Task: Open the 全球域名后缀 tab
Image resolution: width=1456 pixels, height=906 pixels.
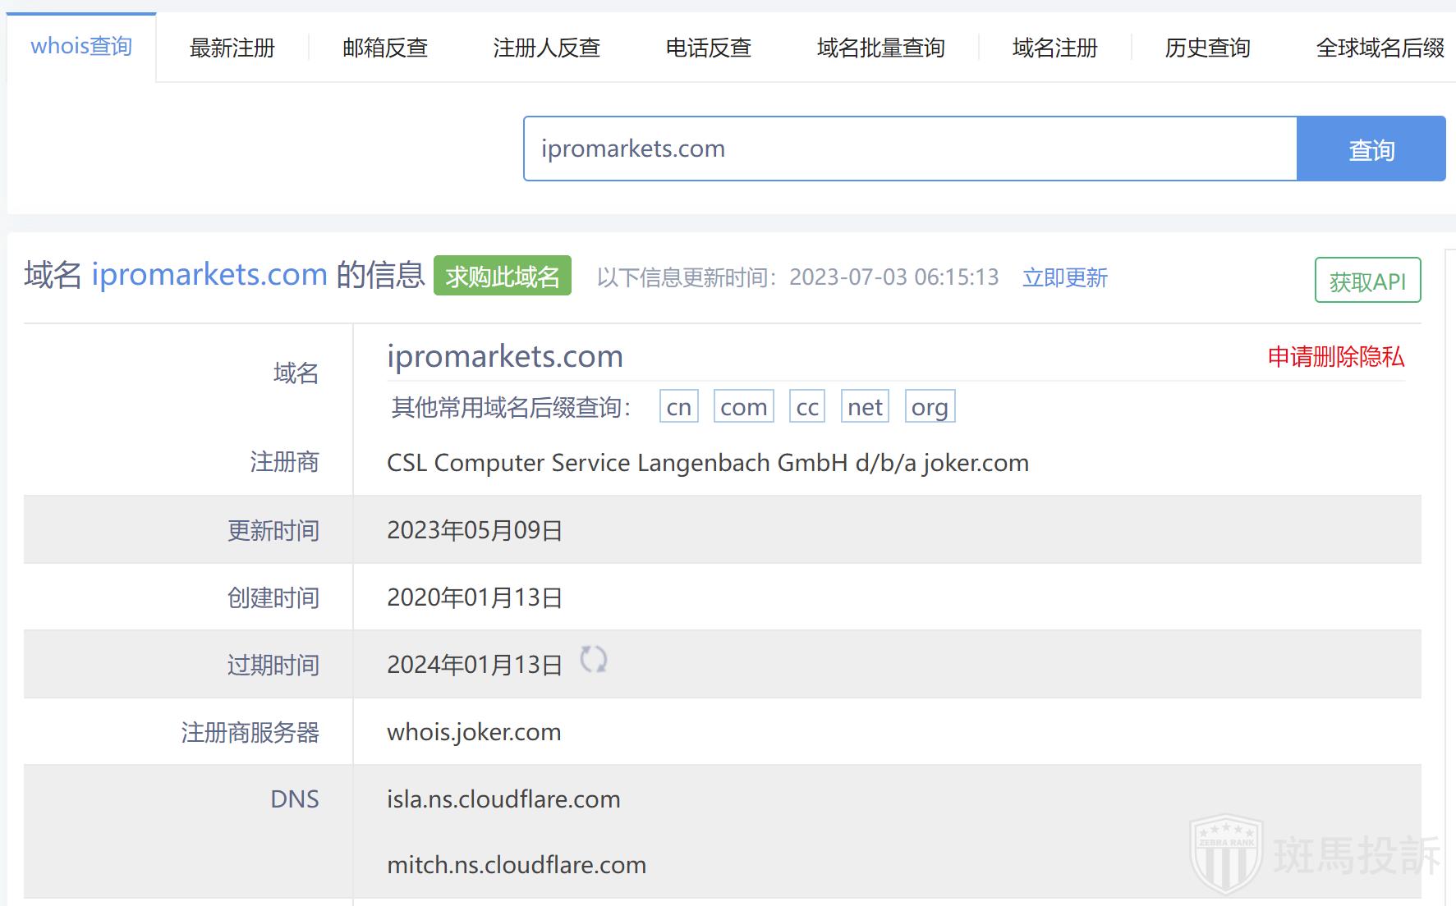Action: (1380, 48)
